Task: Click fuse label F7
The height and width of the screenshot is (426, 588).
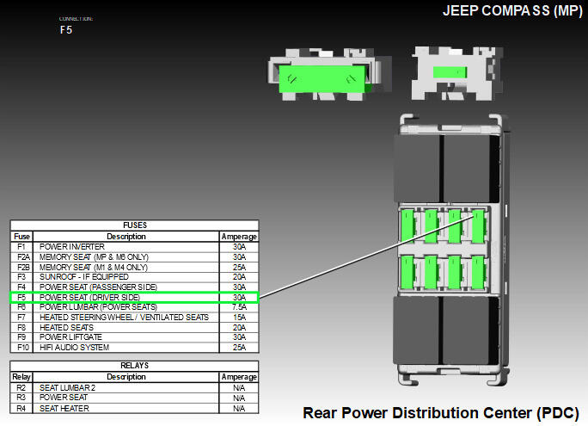Action: (21, 318)
